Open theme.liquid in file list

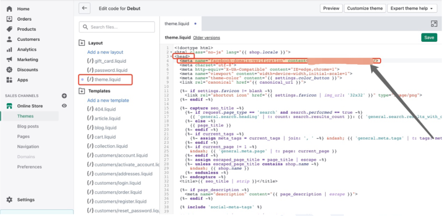[103, 80]
